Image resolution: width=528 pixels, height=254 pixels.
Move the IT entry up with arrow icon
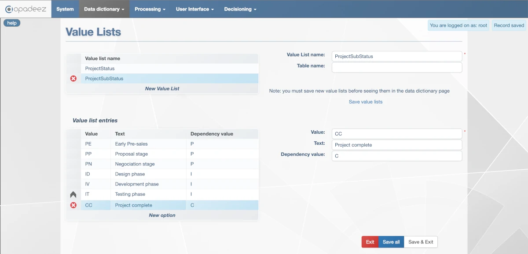point(73,194)
